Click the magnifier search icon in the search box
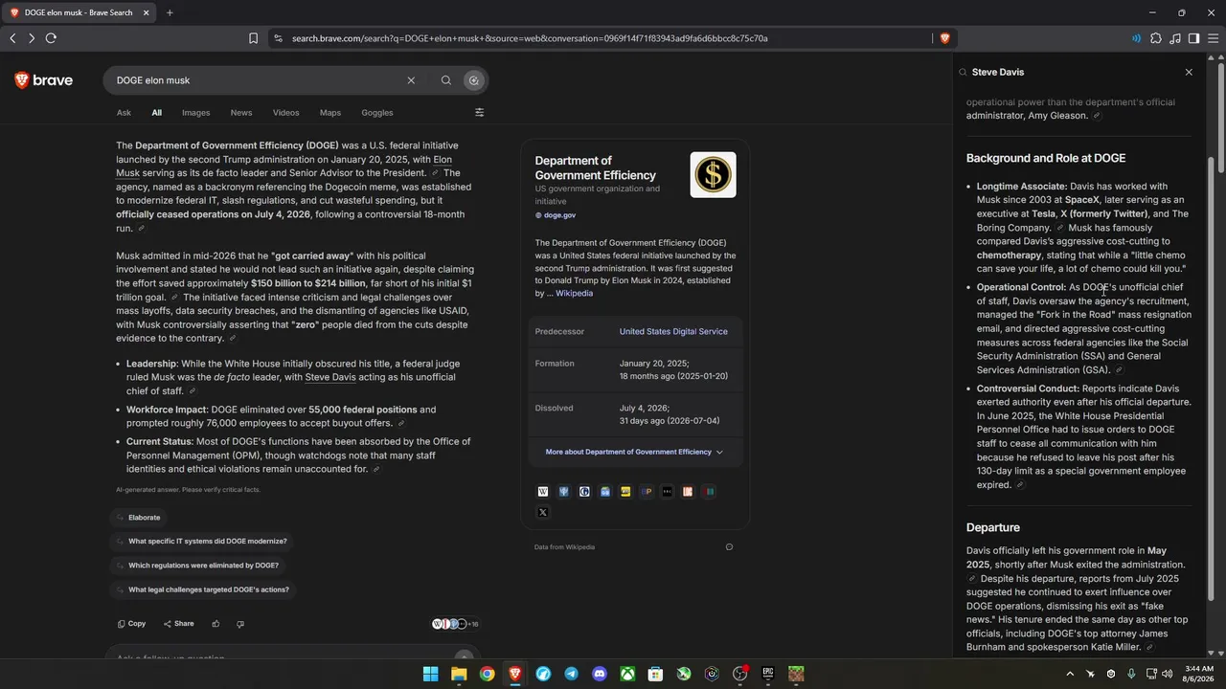This screenshot has height=689, width=1226. (445, 80)
